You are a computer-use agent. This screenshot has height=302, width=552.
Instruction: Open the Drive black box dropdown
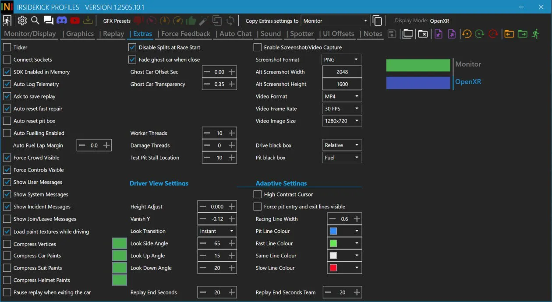tap(342, 145)
